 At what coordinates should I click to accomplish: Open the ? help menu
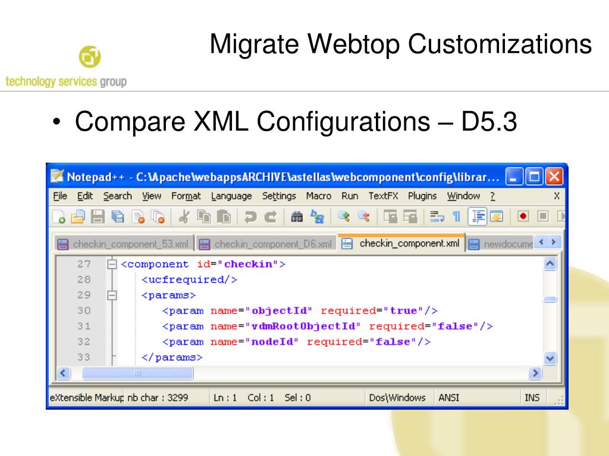[492, 196]
